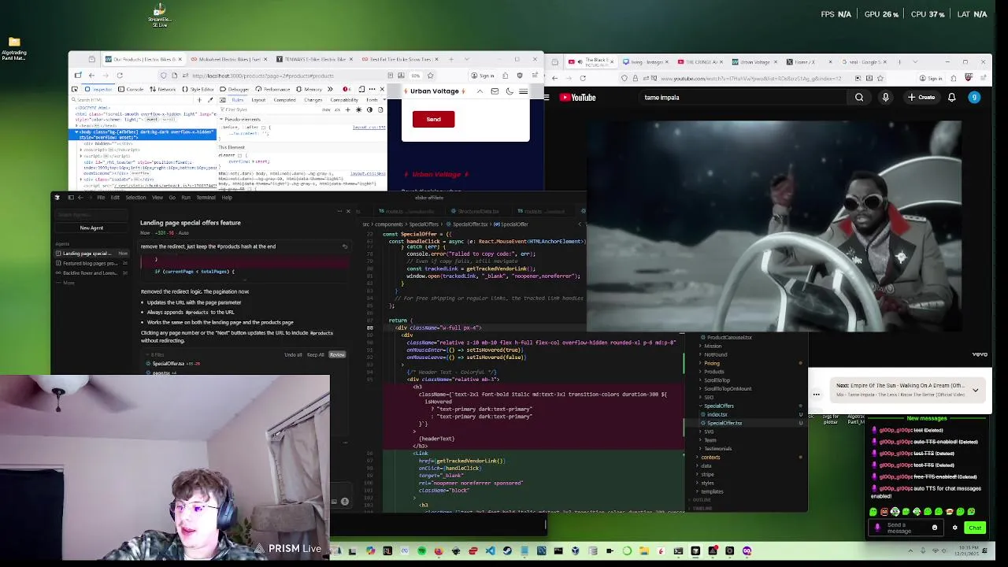Click the Search Agents field in Cursor
Screen dimensions: 1008x567
pyautogui.click(x=91, y=214)
